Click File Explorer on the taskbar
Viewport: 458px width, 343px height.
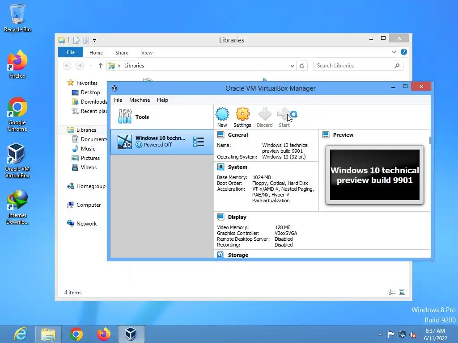48,334
